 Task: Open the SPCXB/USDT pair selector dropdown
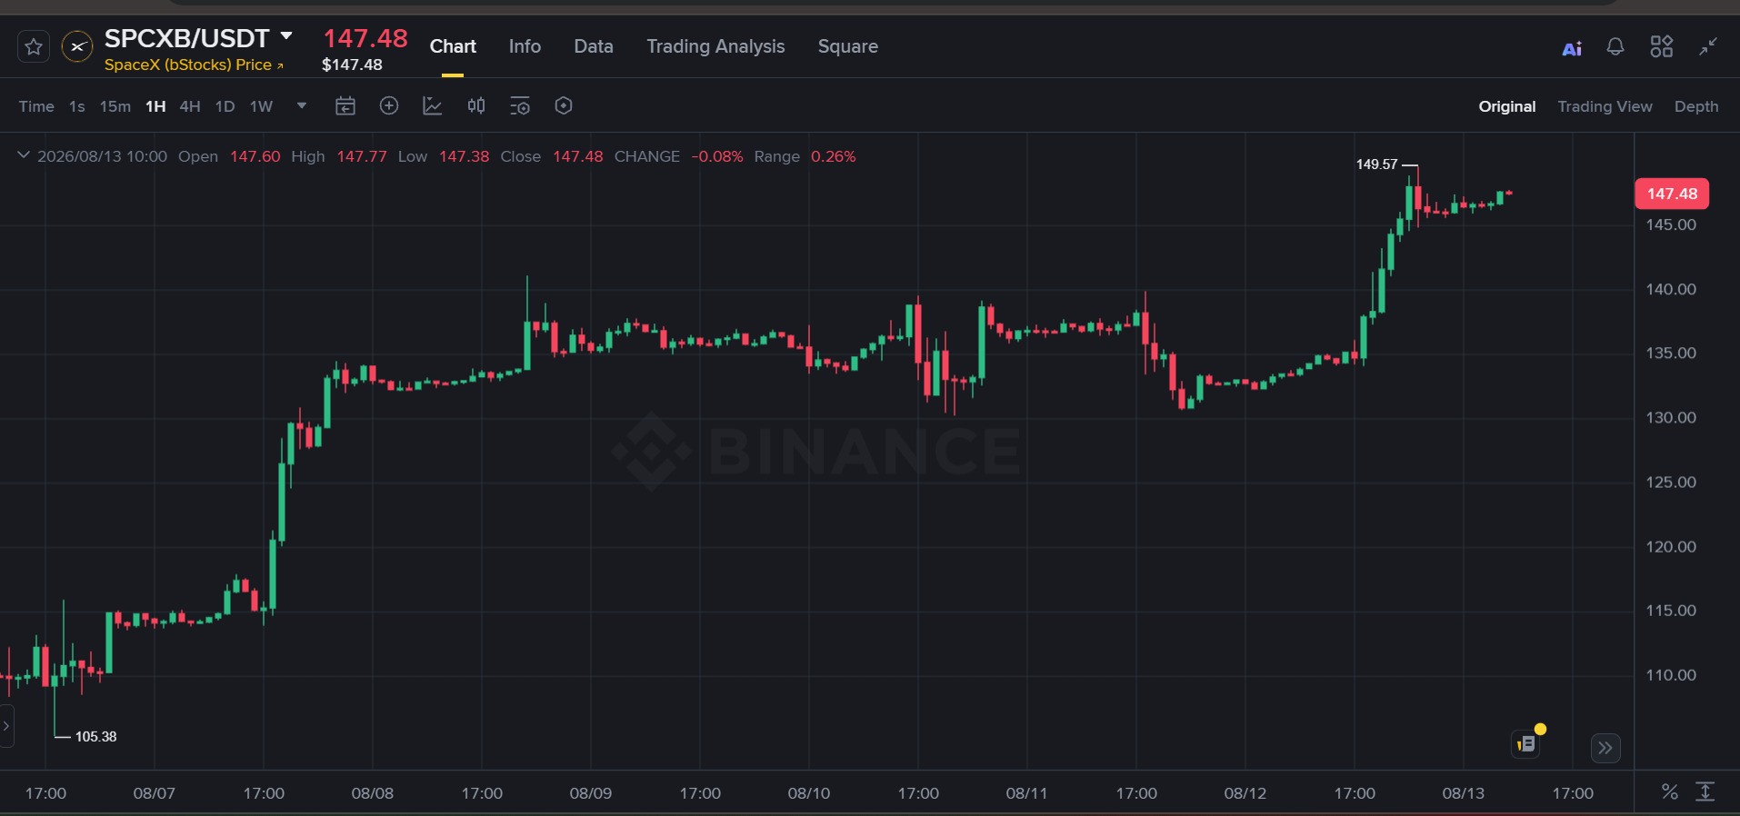(286, 36)
